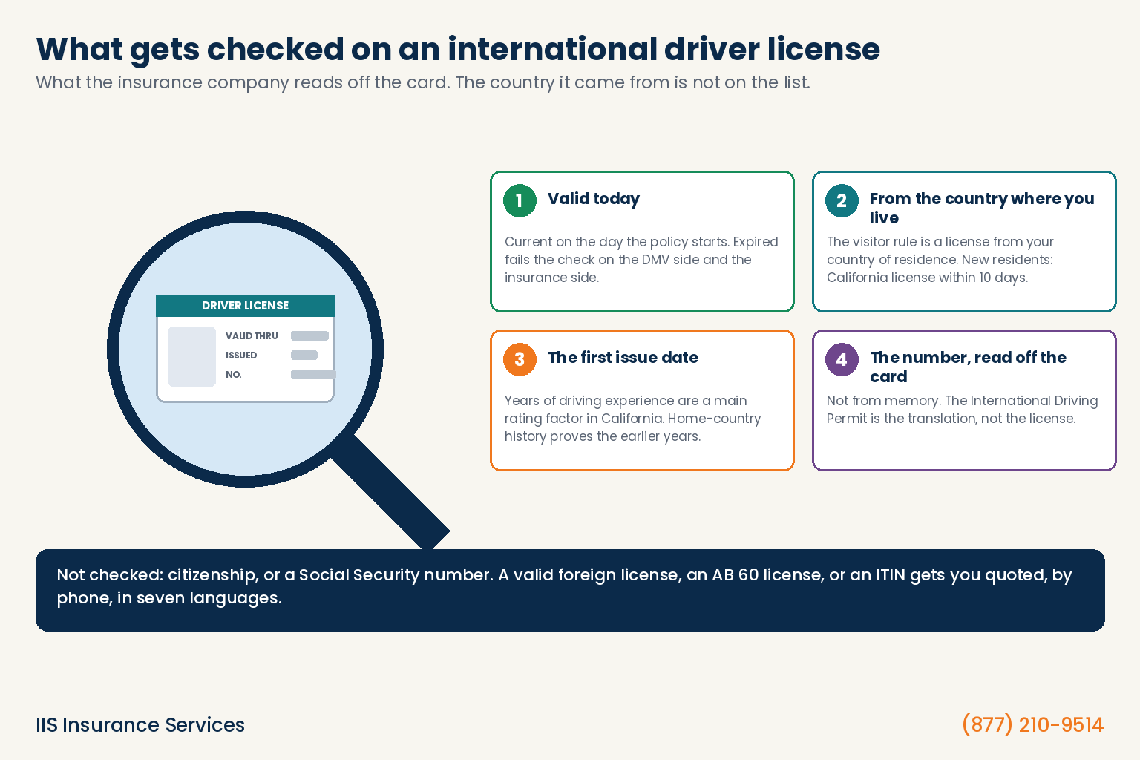Click the ISSUED label on card
This screenshot has width=1140, height=760.
[241, 356]
